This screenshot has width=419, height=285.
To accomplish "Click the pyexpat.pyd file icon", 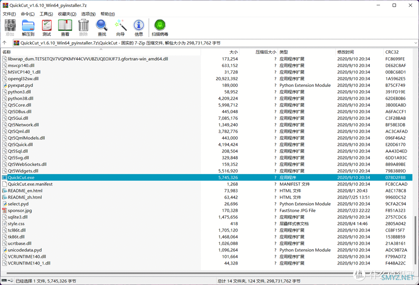I will coord(5,85).
